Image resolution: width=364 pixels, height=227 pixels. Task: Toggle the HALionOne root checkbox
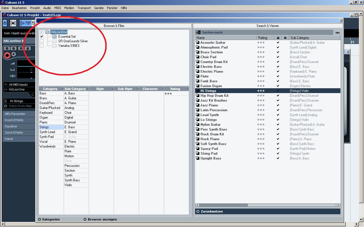pyautogui.click(x=42, y=32)
